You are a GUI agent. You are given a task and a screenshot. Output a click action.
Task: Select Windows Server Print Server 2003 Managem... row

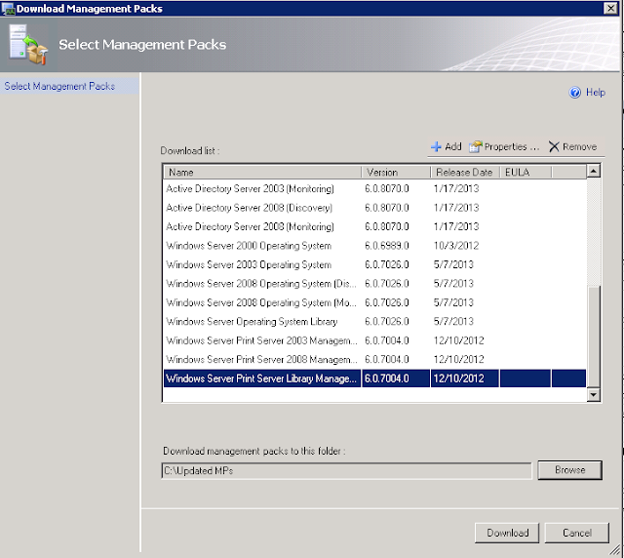(374, 340)
